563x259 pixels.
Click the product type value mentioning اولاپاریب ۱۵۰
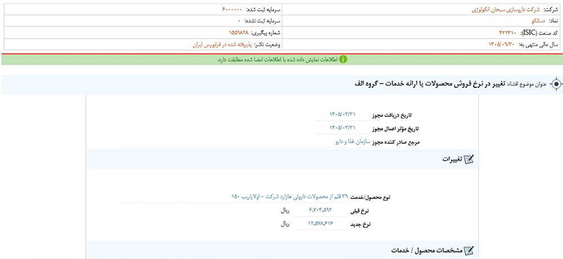point(290,197)
